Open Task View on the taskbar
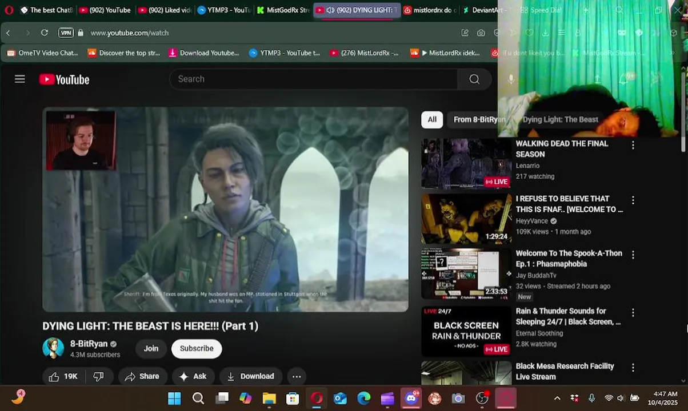 pos(222,398)
